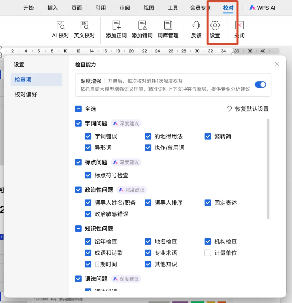Open the 页面 ribbon tab

pyautogui.click(x=77, y=8)
